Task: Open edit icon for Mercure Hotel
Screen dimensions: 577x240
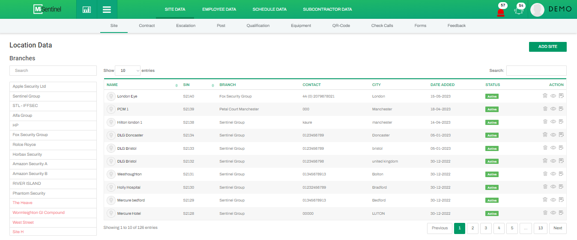Action: click(x=561, y=213)
